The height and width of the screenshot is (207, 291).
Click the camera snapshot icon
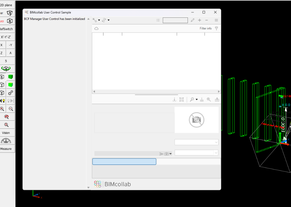(x=166, y=154)
